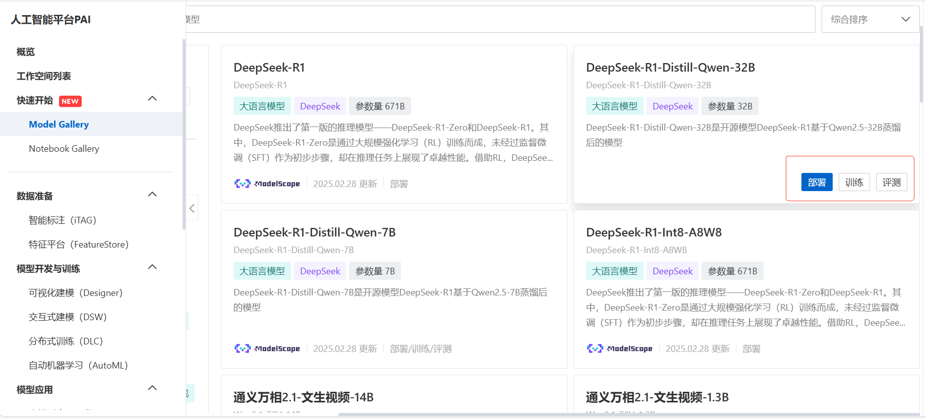
Task: Select Model Gallery in the sidebar
Action: click(x=59, y=125)
